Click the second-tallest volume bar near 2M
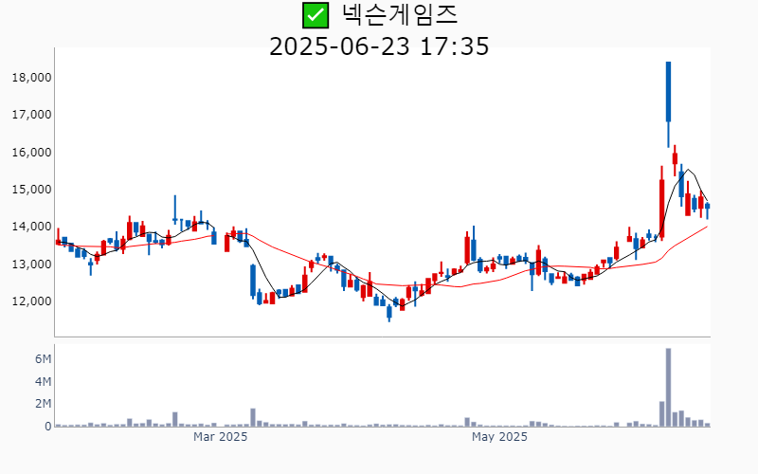 tap(661, 414)
